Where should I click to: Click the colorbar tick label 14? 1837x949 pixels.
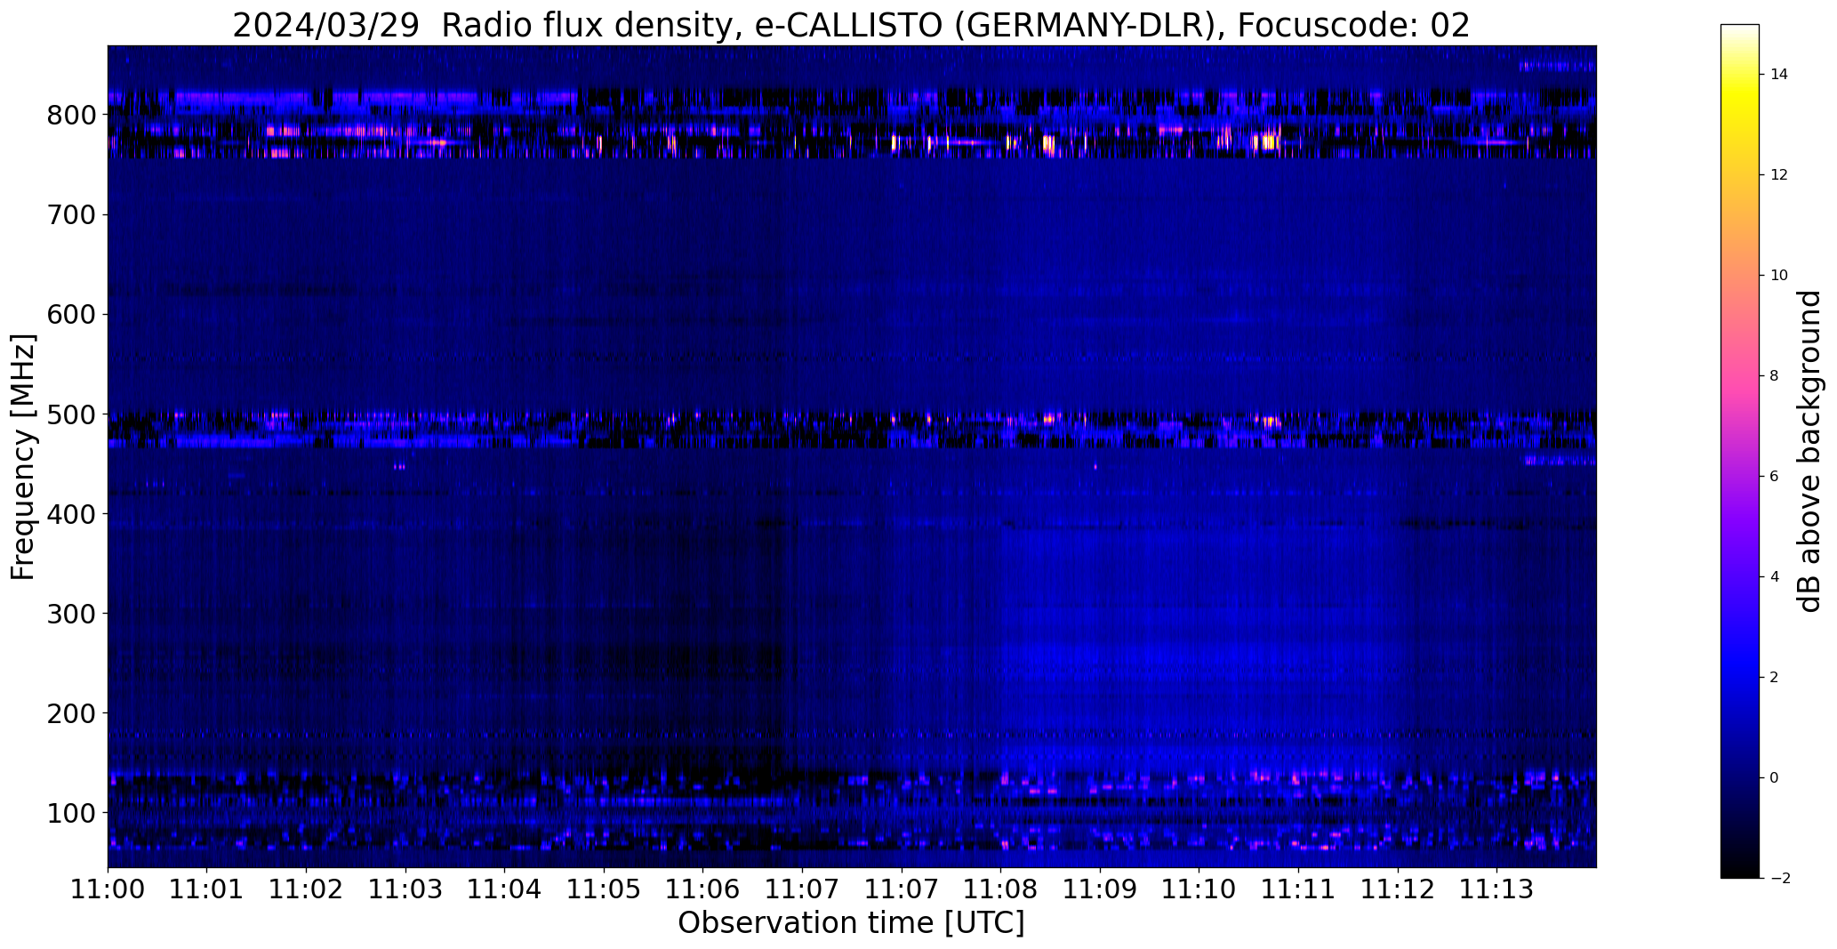(x=1779, y=75)
